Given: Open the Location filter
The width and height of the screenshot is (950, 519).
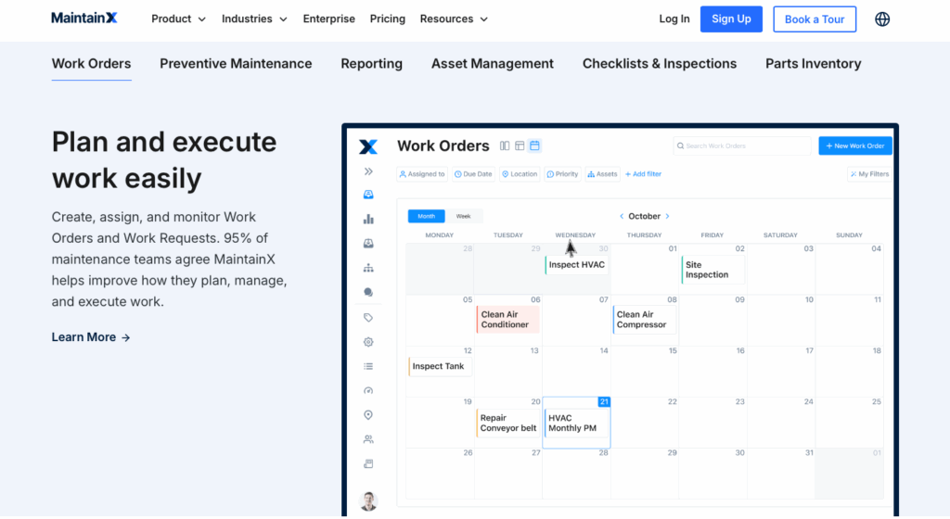Looking at the screenshot, I should (520, 174).
